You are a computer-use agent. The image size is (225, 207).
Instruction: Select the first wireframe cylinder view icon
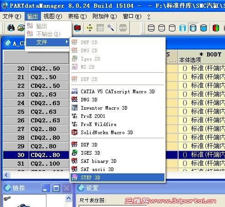click(151, 28)
